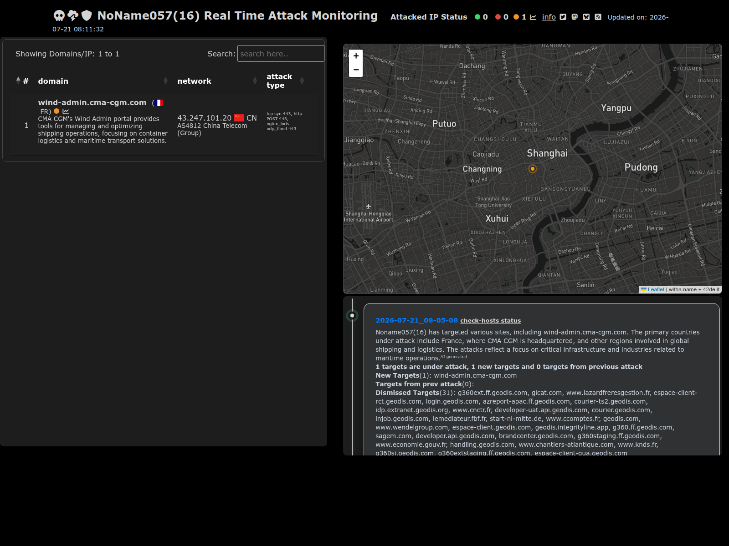Click the skull icon in the header

click(59, 16)
